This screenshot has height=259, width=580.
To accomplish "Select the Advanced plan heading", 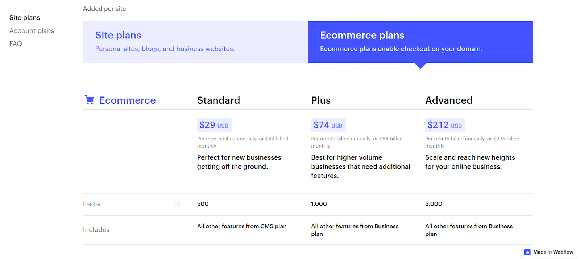I will tap(449, 100).
